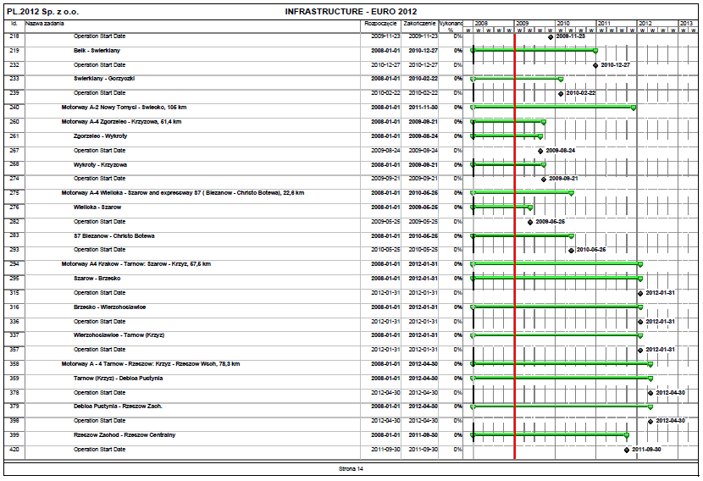
Task: Select the green Gantt bar for Wielicka - Szarow
Action: click(501, 207)
